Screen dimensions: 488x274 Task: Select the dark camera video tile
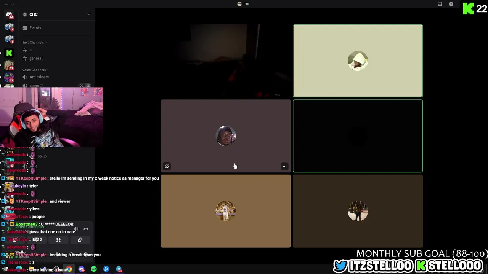coord(226,61)
